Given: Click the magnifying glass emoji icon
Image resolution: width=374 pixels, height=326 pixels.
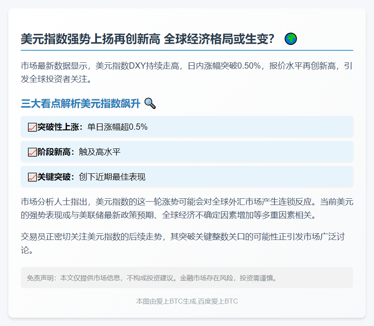Looking at the screenshot, I should click(x=150, y=104).
